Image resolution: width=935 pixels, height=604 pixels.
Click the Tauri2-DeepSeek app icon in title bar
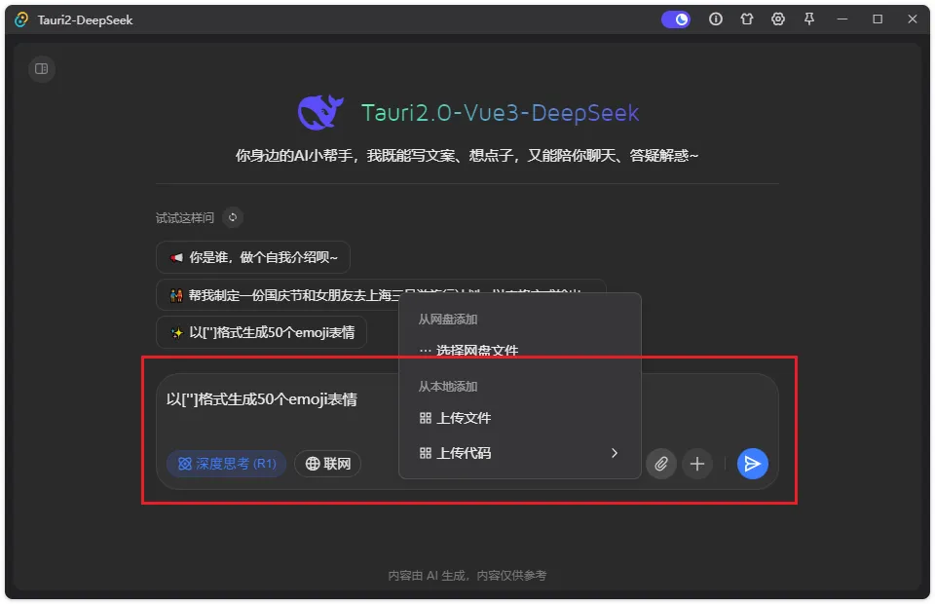point(21,19)
